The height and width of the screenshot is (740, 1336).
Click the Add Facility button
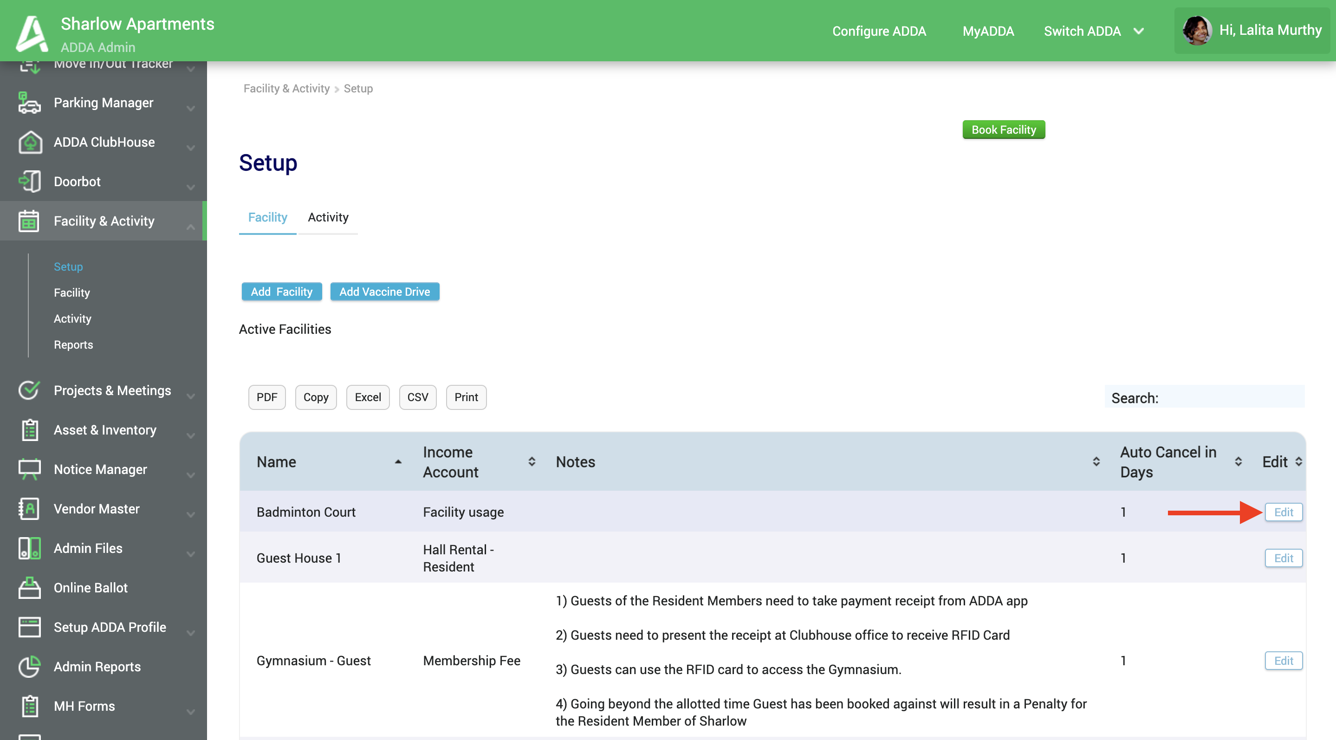[x=282, y=292]
